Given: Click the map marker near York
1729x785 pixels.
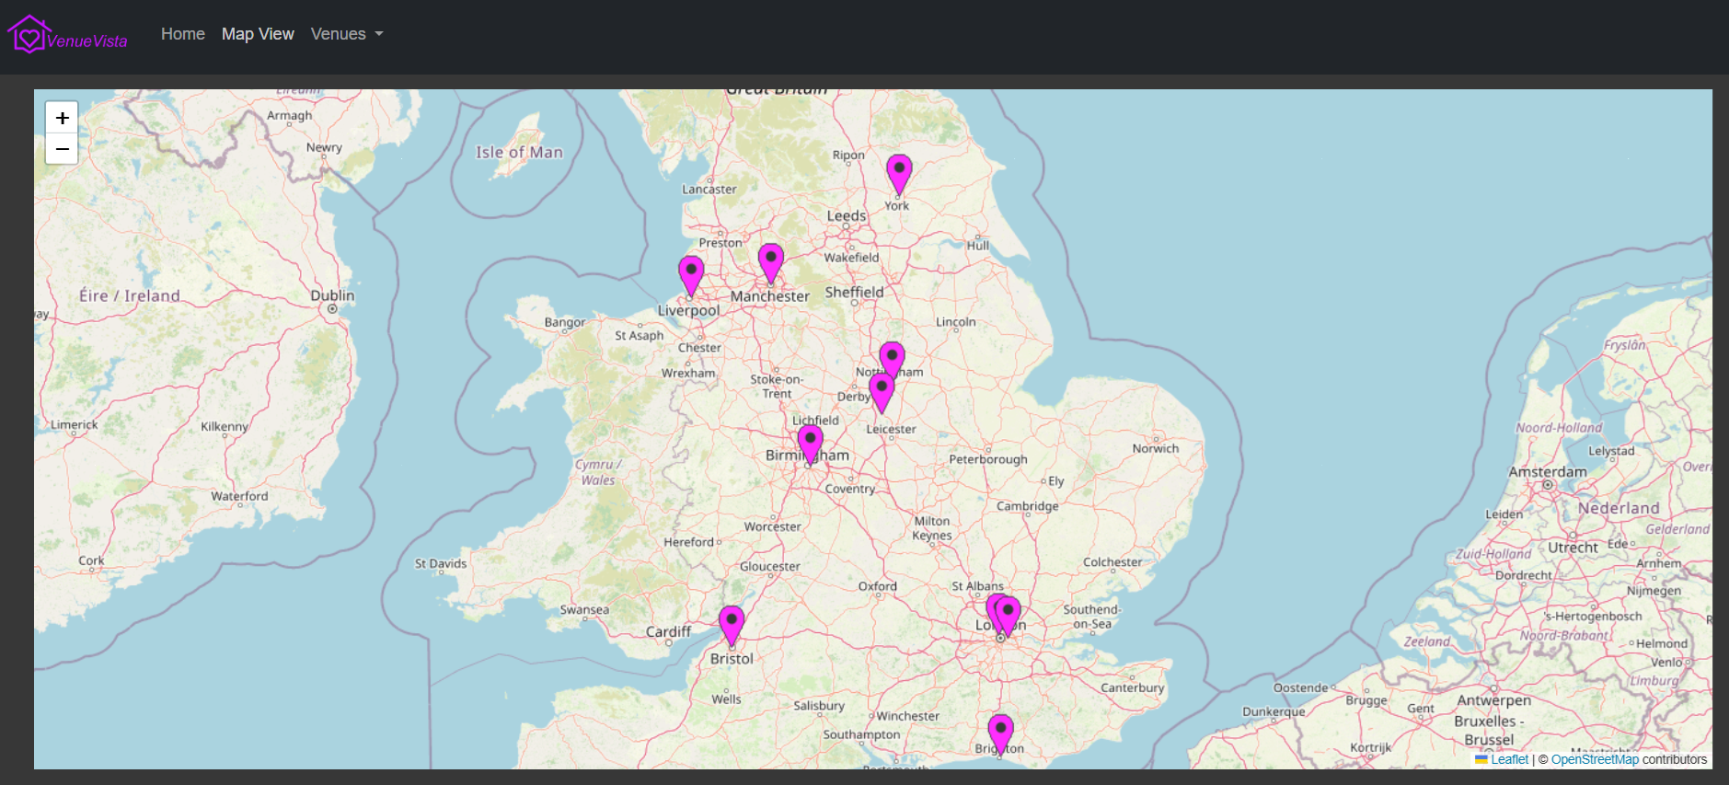Looking at the screenshot, I should [899, 175].
